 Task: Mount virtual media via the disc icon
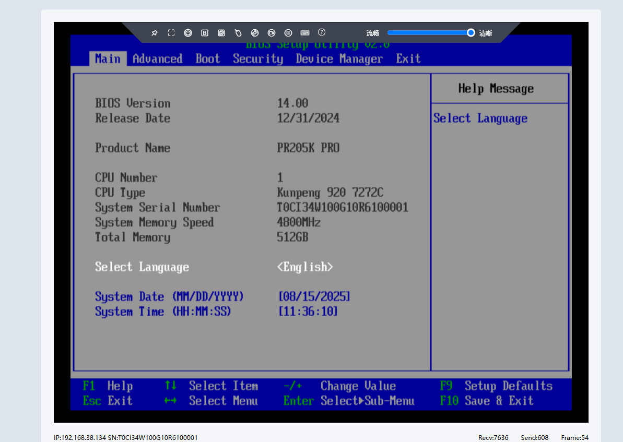255,32
